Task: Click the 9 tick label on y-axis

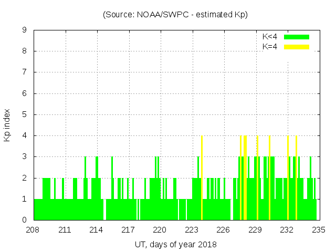Action: 24,30
